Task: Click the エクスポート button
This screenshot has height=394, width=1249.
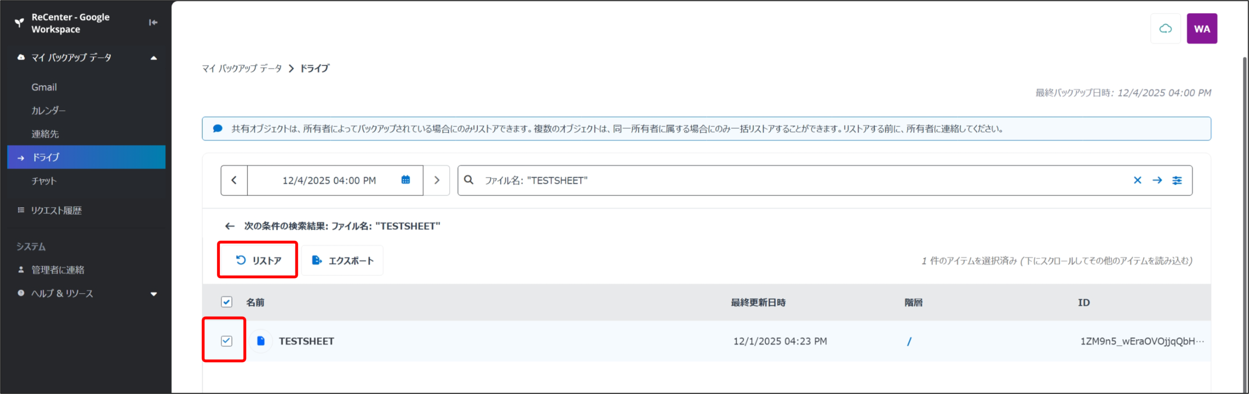Action: (342, 261)
